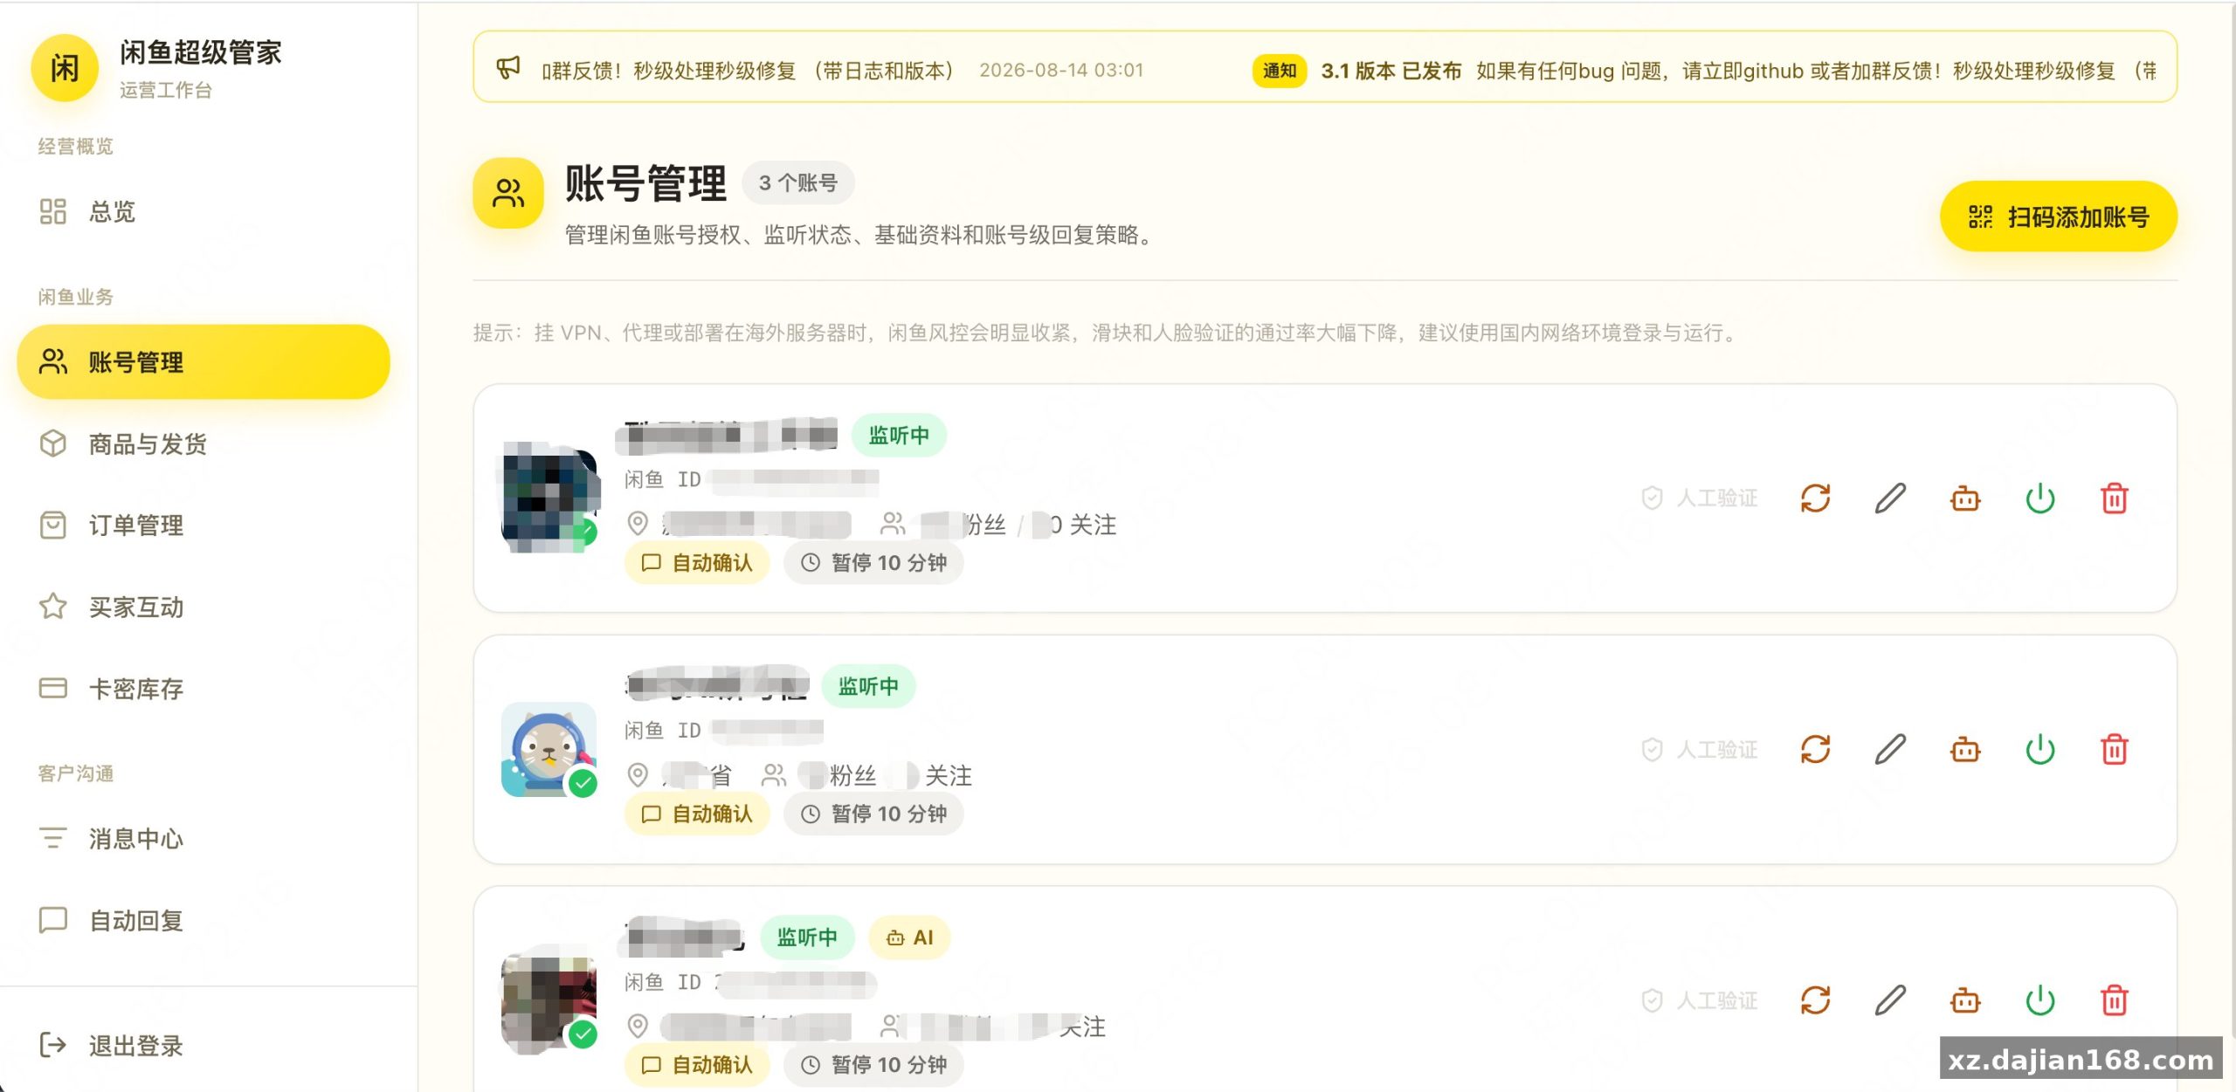The width and height of the screenshot is (2236, 1092).
Task: Click 人工验证 on the second account
Action: [x=1700, y=750]
